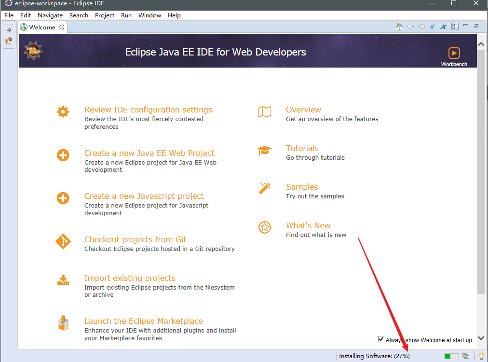This screenshot has height=362, width=488.
Task: Open the Search menu
Action: (x=79, y=15)
